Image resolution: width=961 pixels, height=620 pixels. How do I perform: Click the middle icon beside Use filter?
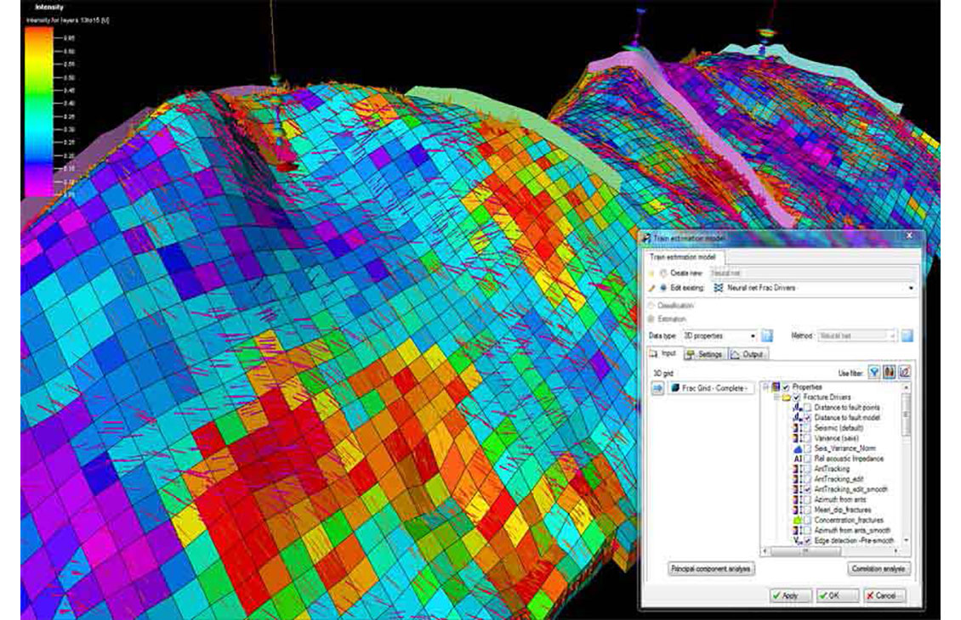(889, 372)
